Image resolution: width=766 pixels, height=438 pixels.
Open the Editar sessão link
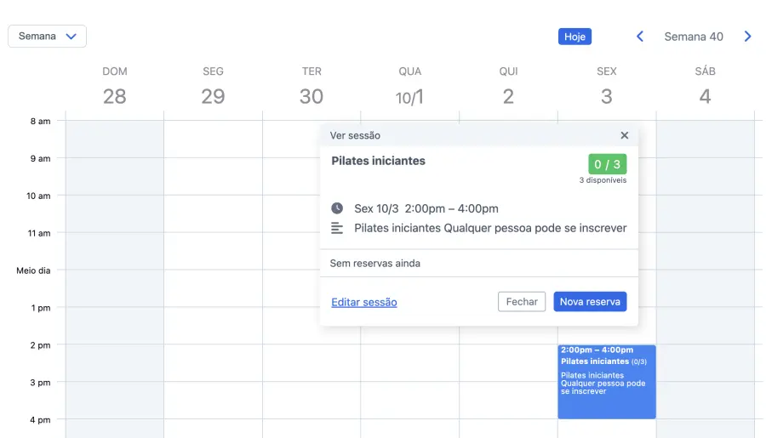(363, 302)
